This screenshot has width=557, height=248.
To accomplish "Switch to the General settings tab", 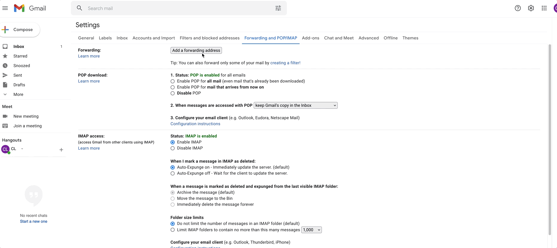I will pos(86,38).
